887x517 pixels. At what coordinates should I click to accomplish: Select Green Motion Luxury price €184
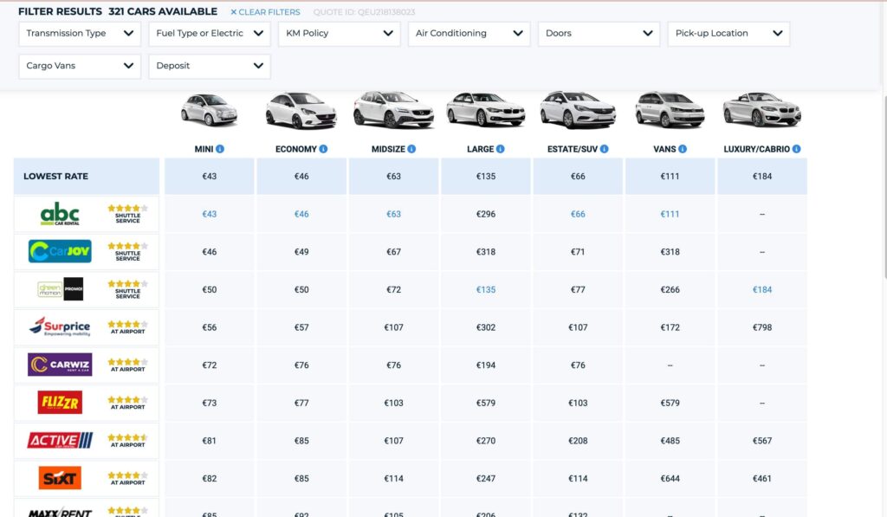(762, 289)
